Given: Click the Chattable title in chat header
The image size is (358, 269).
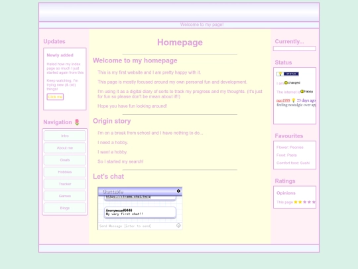Looking at the screenshot, I should pos(113,191).
